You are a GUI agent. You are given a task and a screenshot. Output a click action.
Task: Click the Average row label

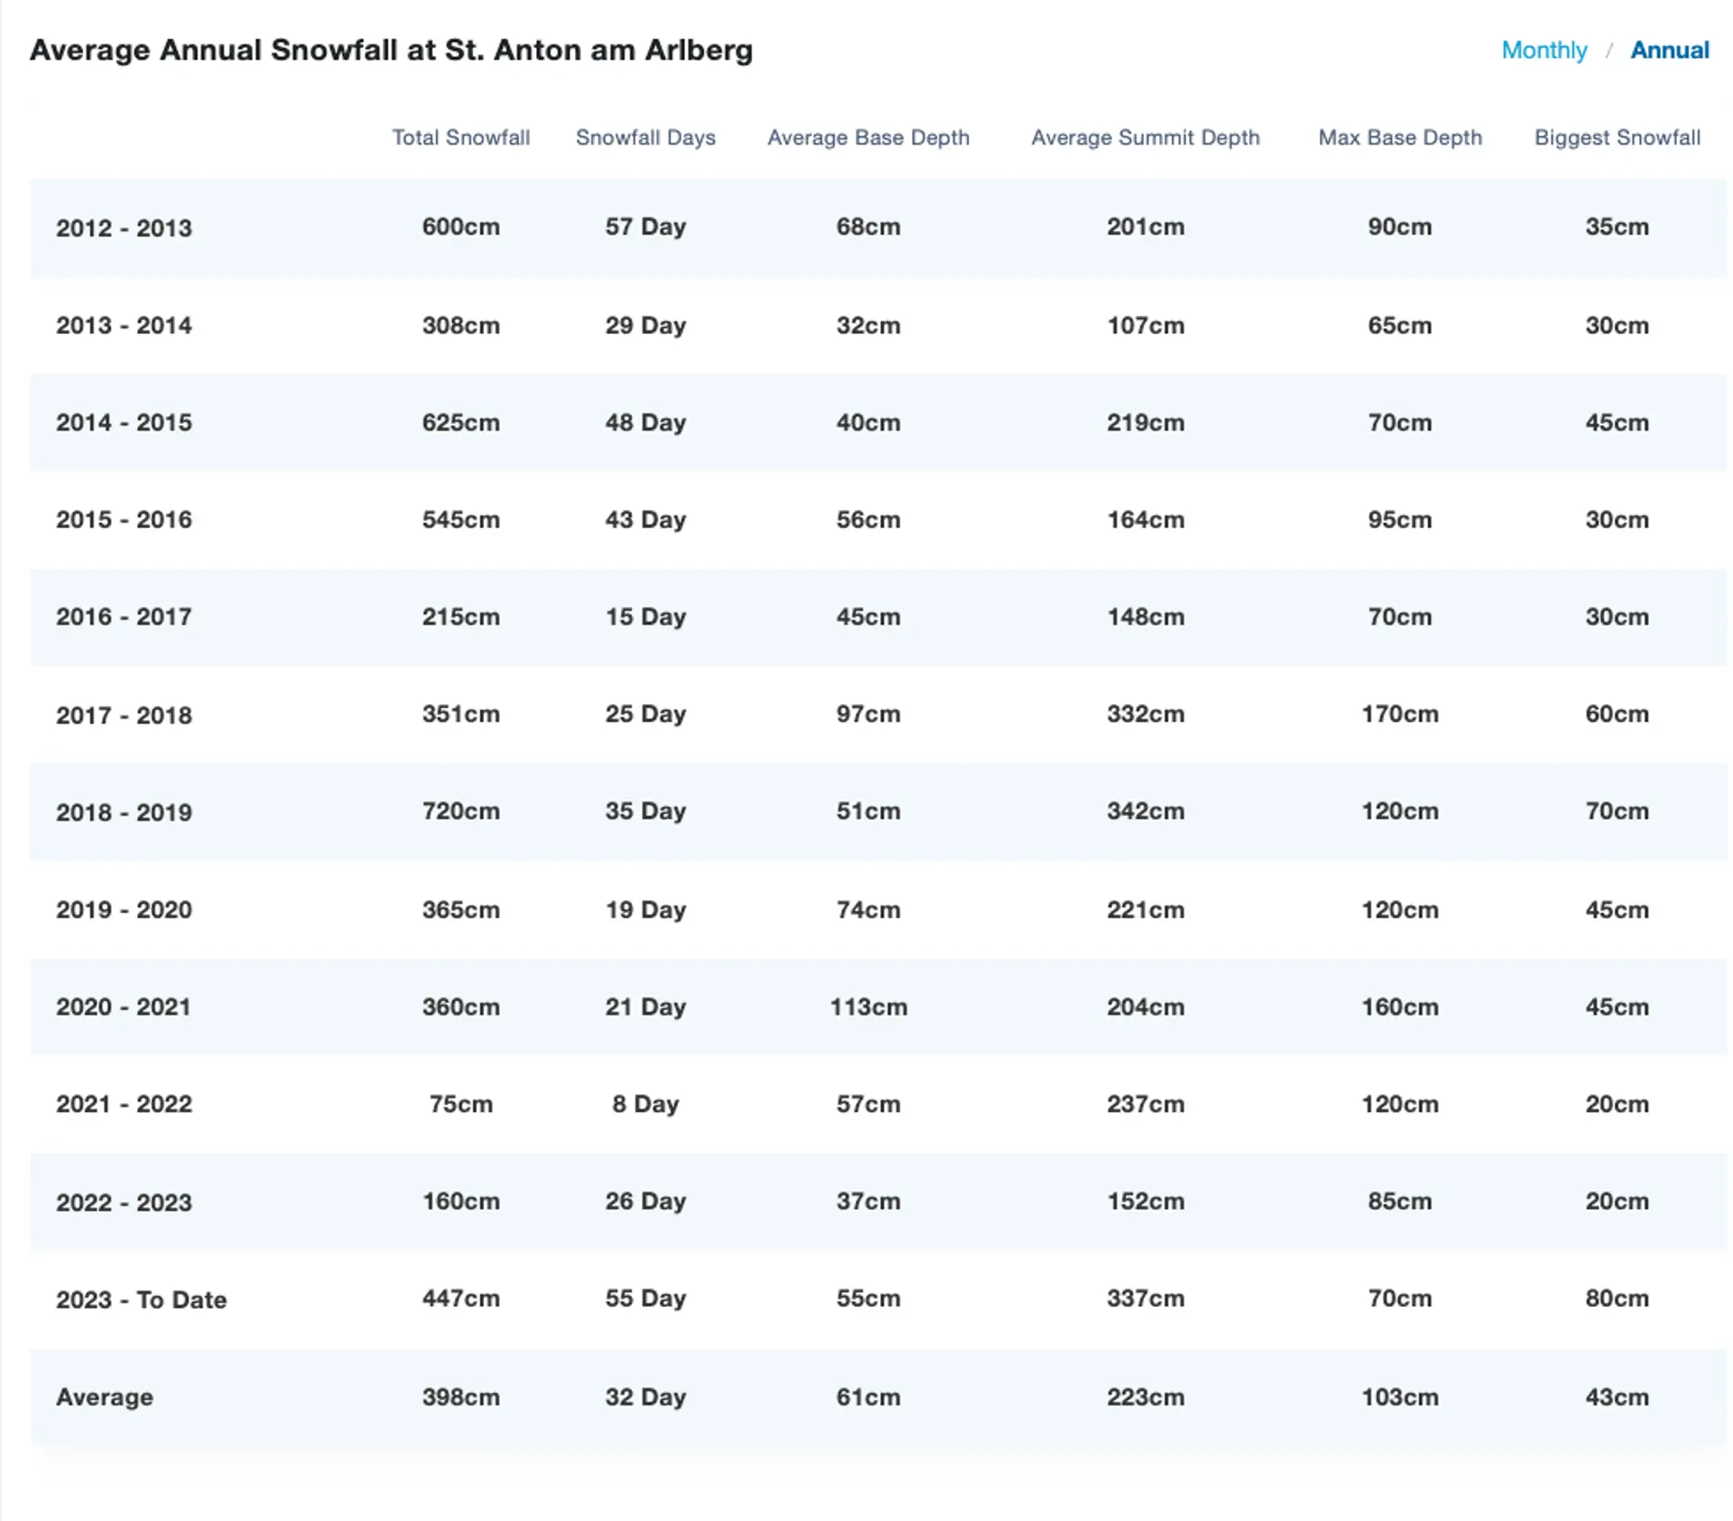click(105, 1397)
